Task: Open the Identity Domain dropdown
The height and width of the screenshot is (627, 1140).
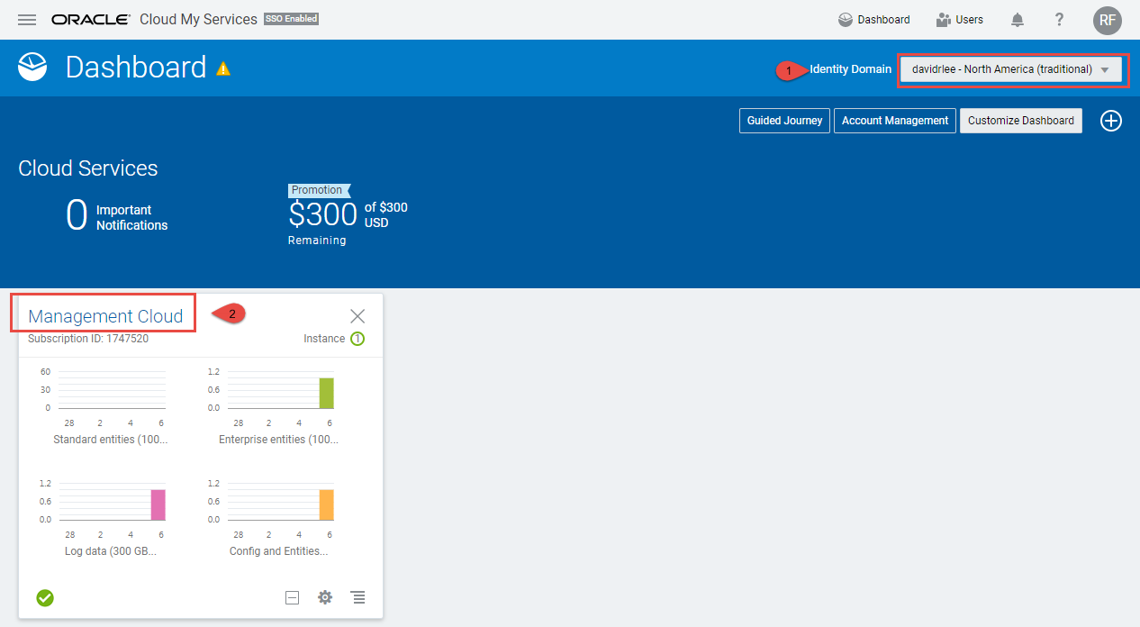Action: tap(1013, 69)
